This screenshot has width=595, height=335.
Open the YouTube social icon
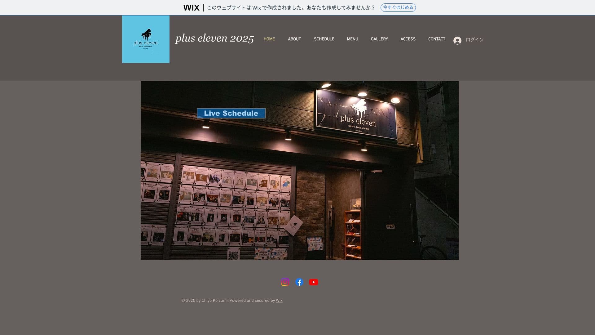pos(314,282)
